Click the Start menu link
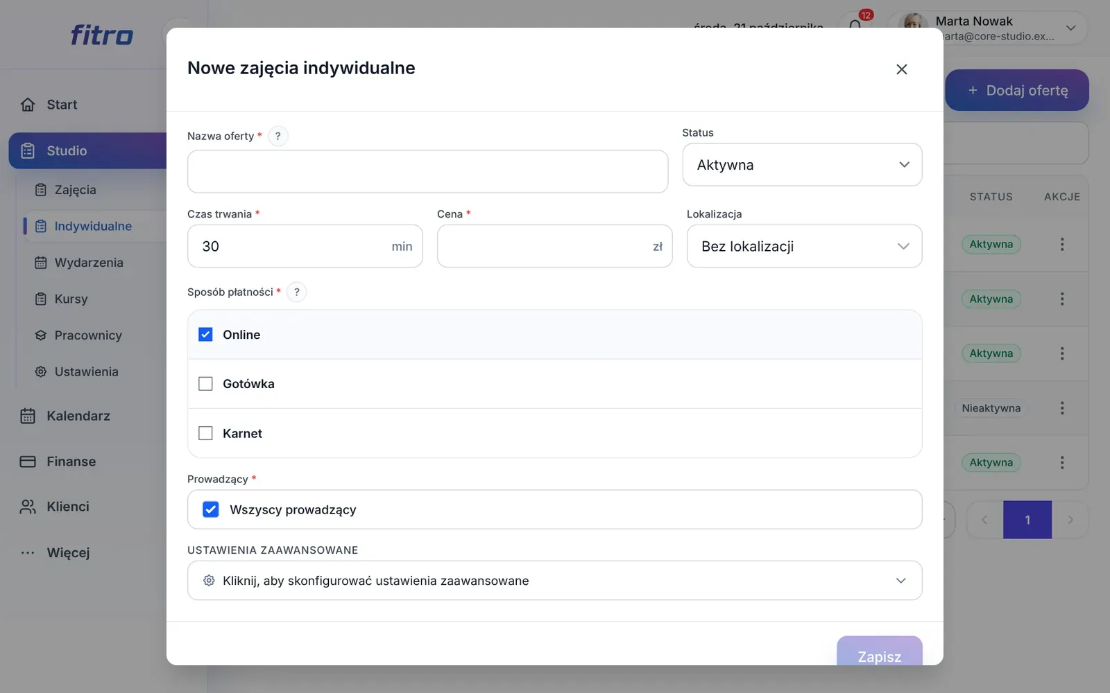This screenshot has height=693, width=1110. click(62, 105)
